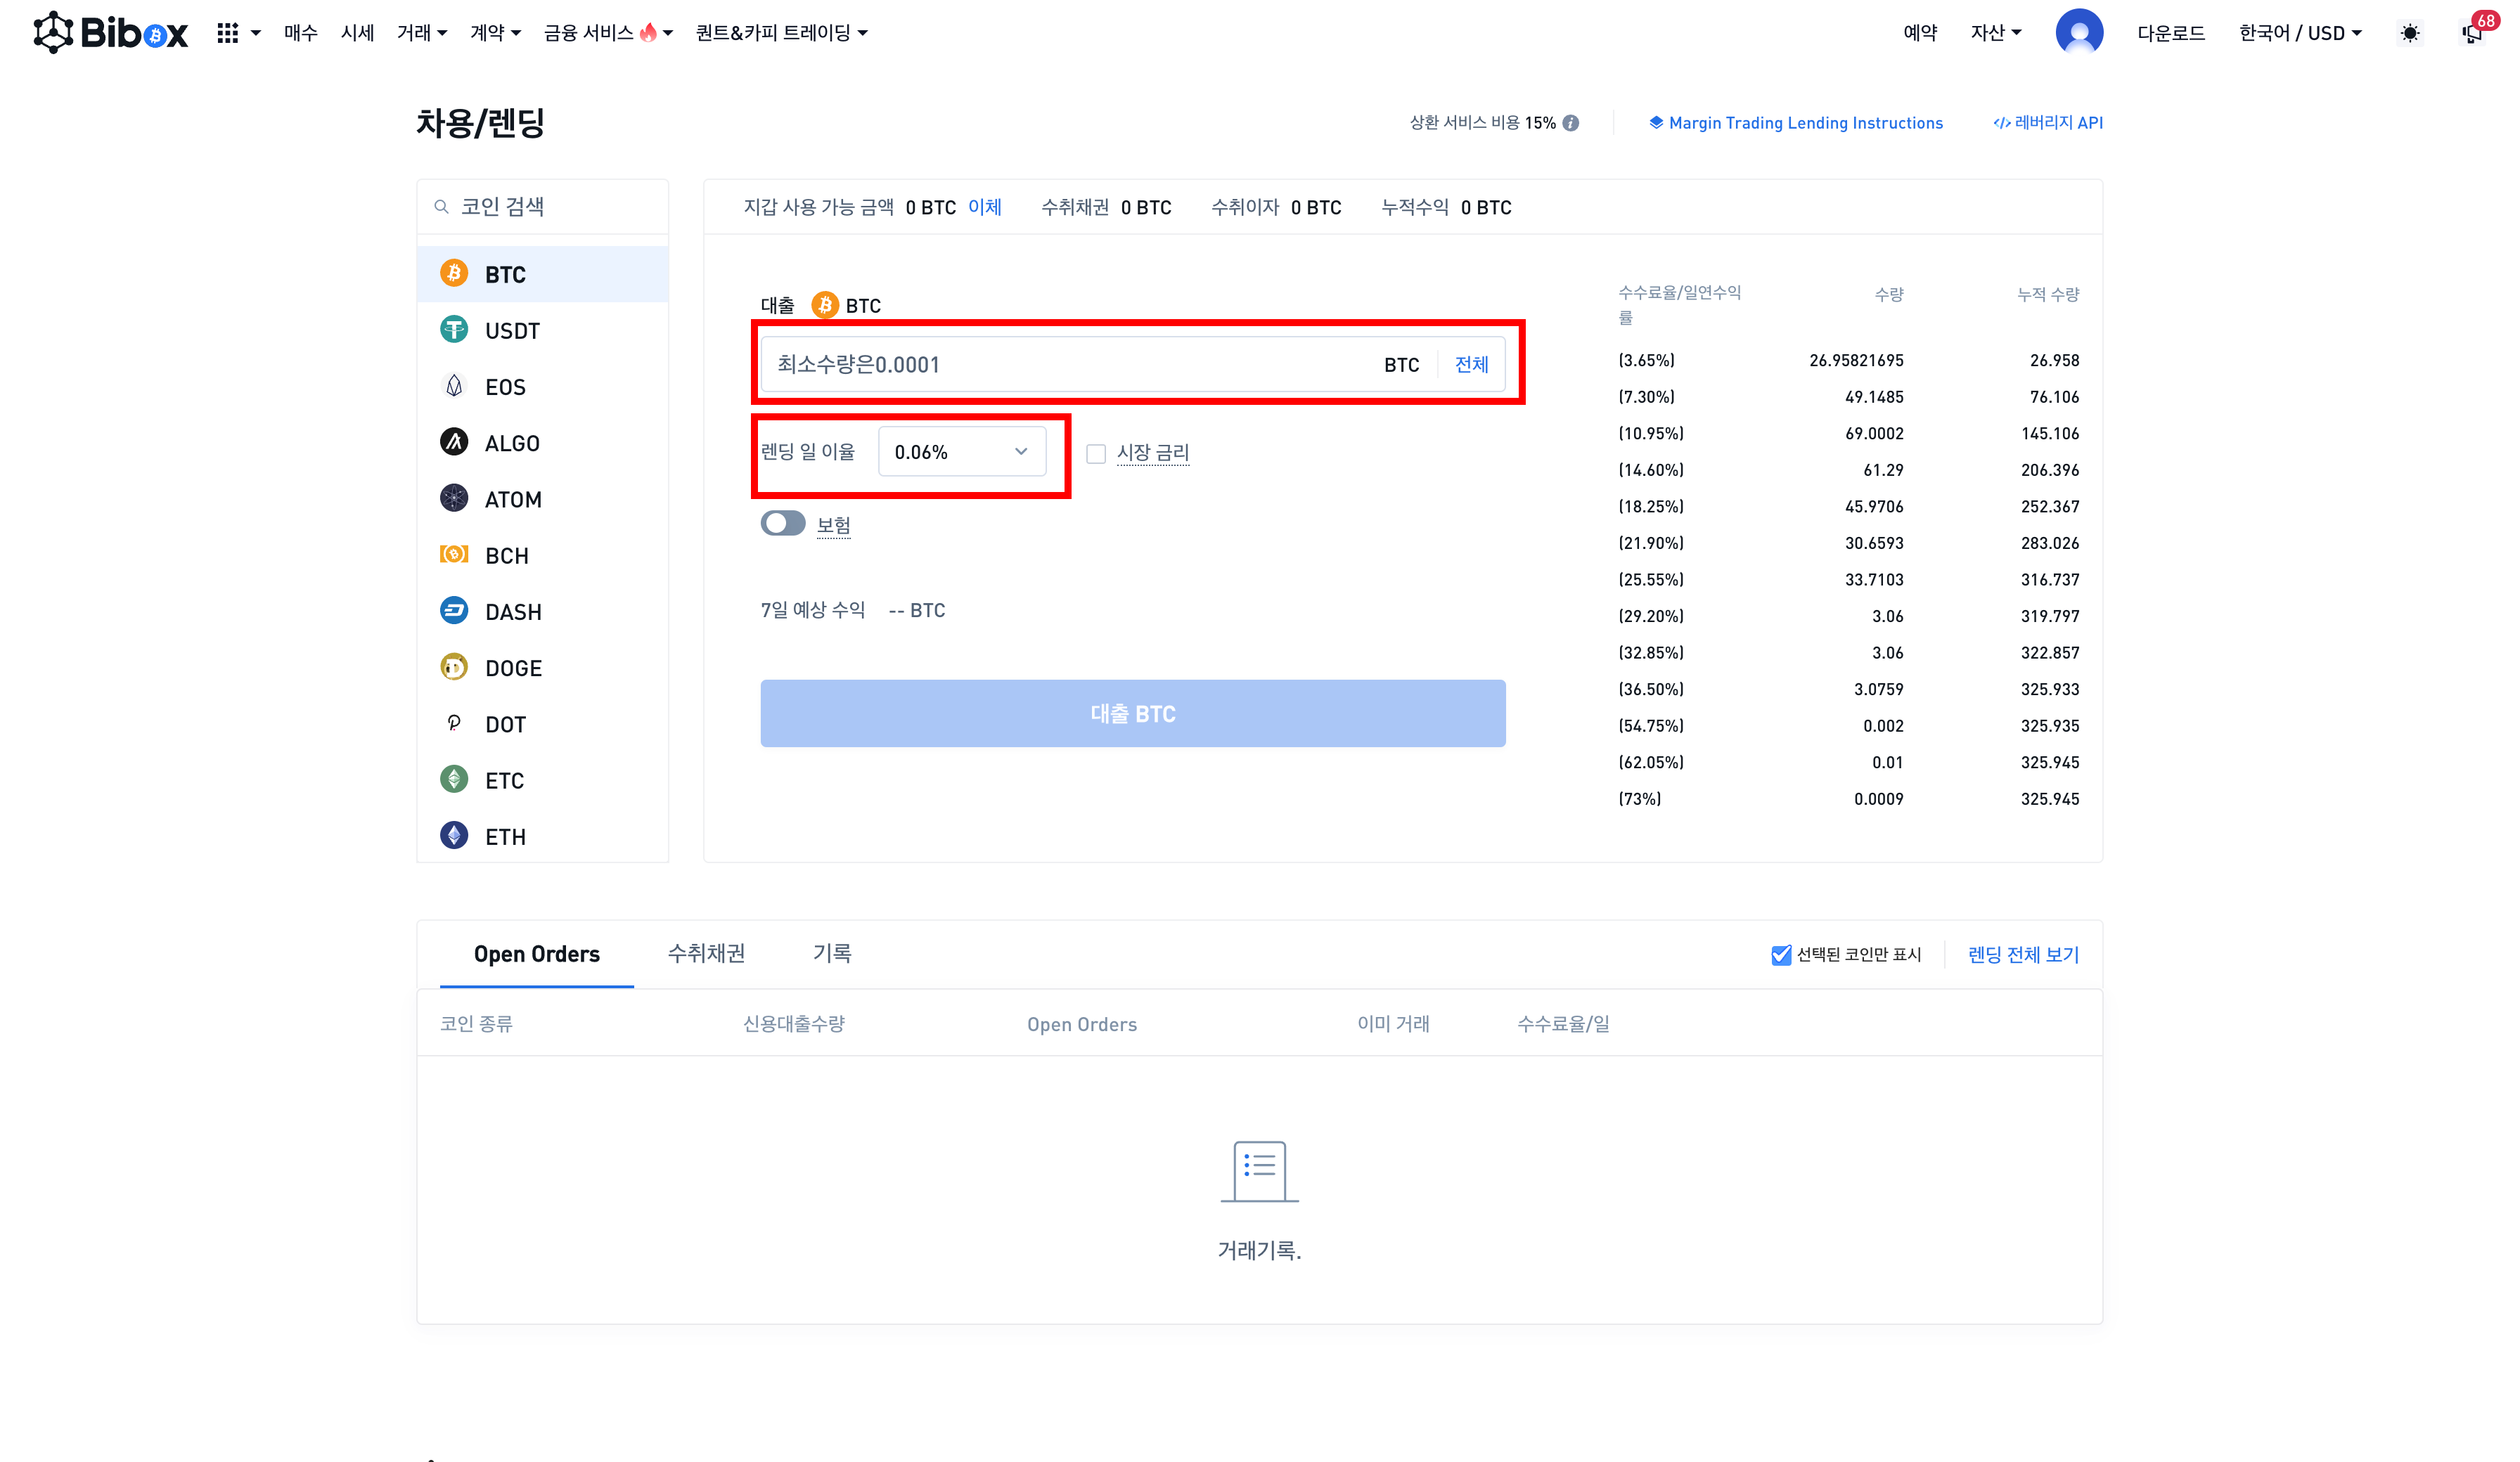Open the apps grid menu icon
2520x1462 pixels.
click(x=228, y=33)
